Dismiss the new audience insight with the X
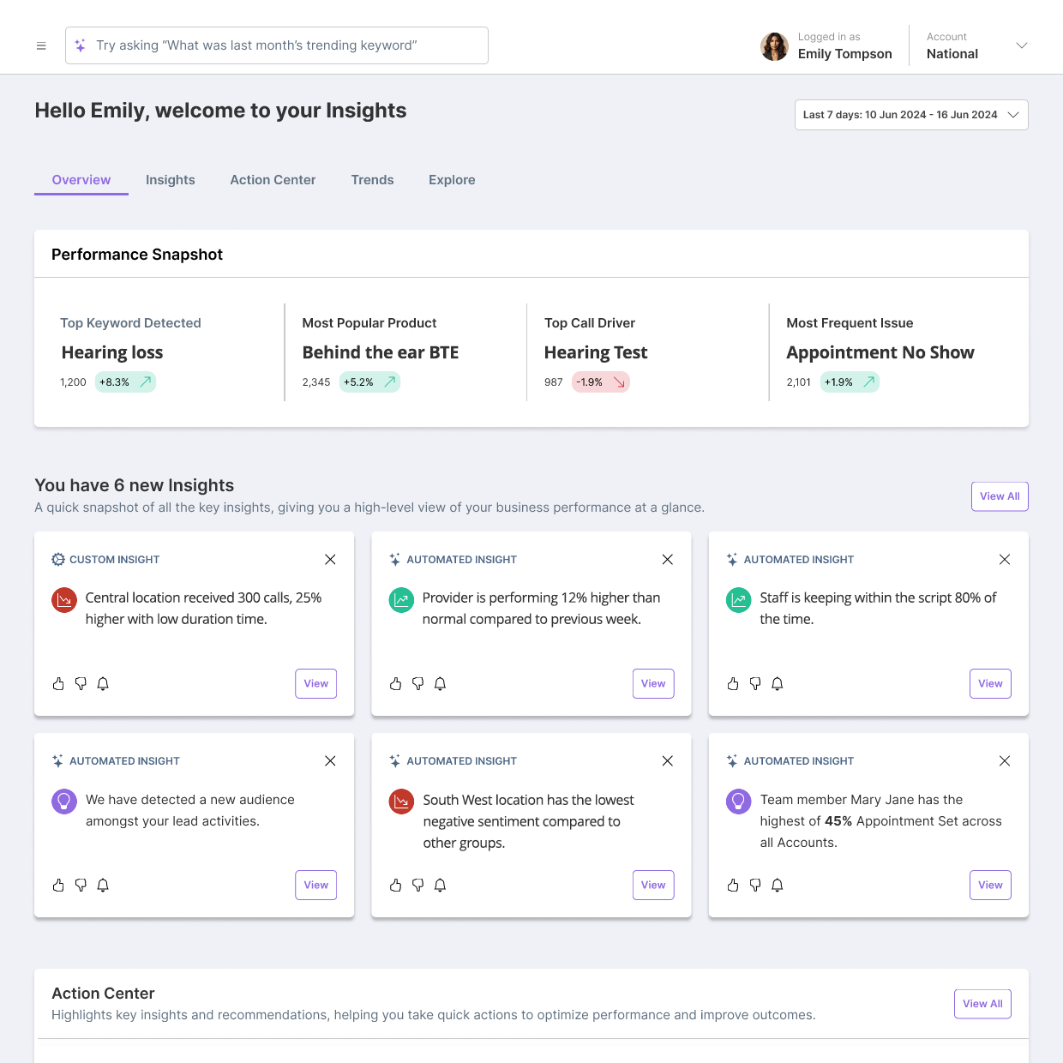The width and height of the screenshot is (1063, 1063). coord(330,760)
